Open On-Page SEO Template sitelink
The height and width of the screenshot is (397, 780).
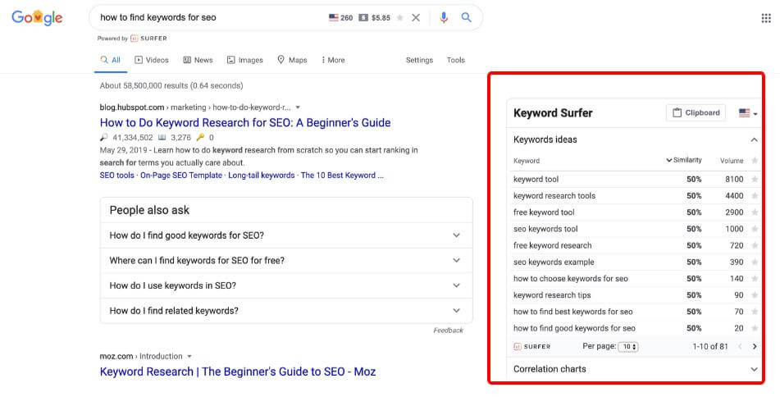point(181,176)
